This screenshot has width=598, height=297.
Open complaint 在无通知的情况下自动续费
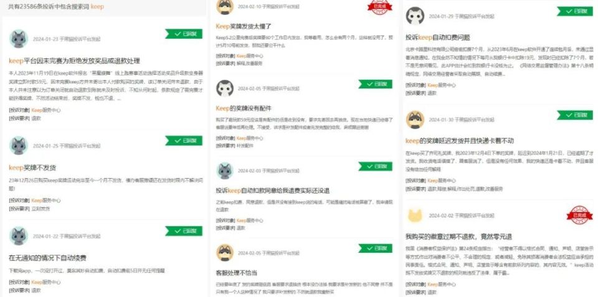(x=48, y=258)
